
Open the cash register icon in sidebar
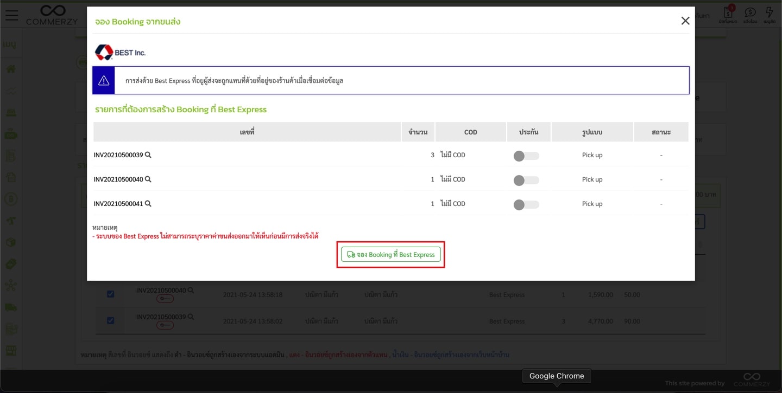point(11,113)
